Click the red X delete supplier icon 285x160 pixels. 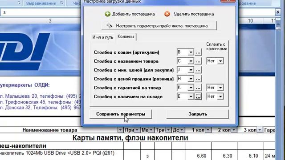[167, 14]
